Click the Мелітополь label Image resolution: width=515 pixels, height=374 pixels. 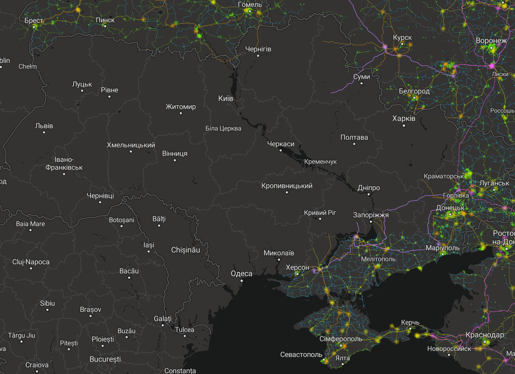(x=378, y=259)
